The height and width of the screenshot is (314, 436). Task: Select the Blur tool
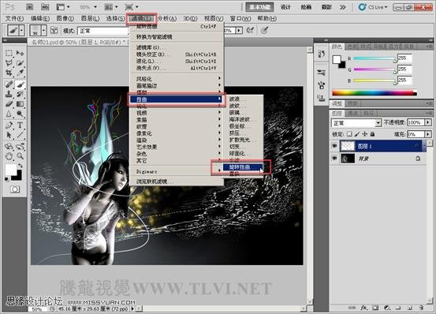(9, 114)
